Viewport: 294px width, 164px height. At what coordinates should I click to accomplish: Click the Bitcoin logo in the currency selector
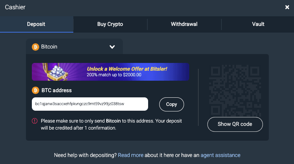tap(36, 47)
